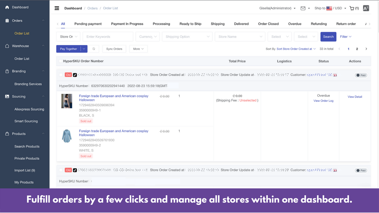Click the Dashboard home icon in sidebar
This screenshot has height=213, width=379.
pyautogui.click(x=7, y=7)
